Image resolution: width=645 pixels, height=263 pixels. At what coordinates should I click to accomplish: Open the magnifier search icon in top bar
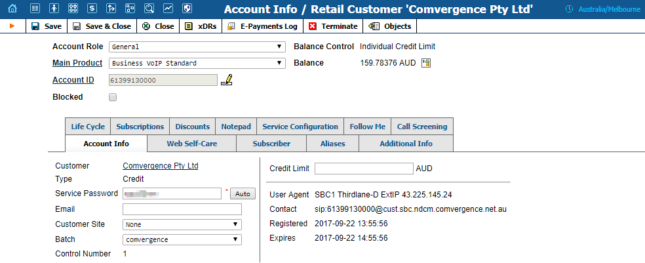click(x=149, y=9)
